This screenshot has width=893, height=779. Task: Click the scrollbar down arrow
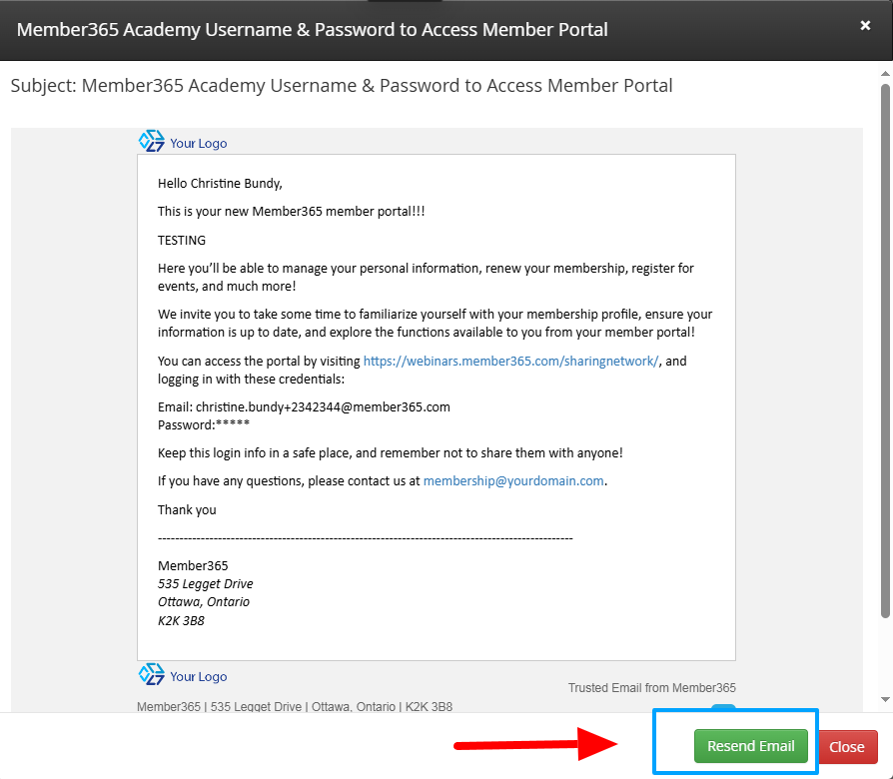885,700
